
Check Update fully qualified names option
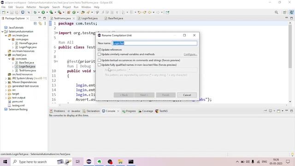click(99, 65)
